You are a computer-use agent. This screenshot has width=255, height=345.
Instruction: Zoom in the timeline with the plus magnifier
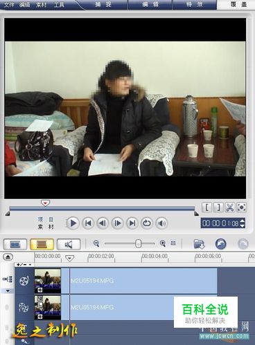163,243
